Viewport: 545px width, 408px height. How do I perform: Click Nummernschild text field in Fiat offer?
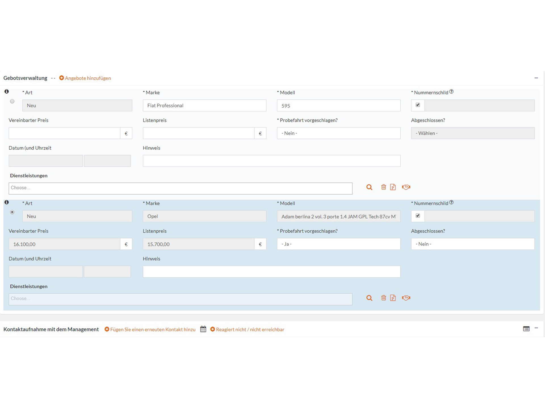pyautogui.click(x=479, y=105)
